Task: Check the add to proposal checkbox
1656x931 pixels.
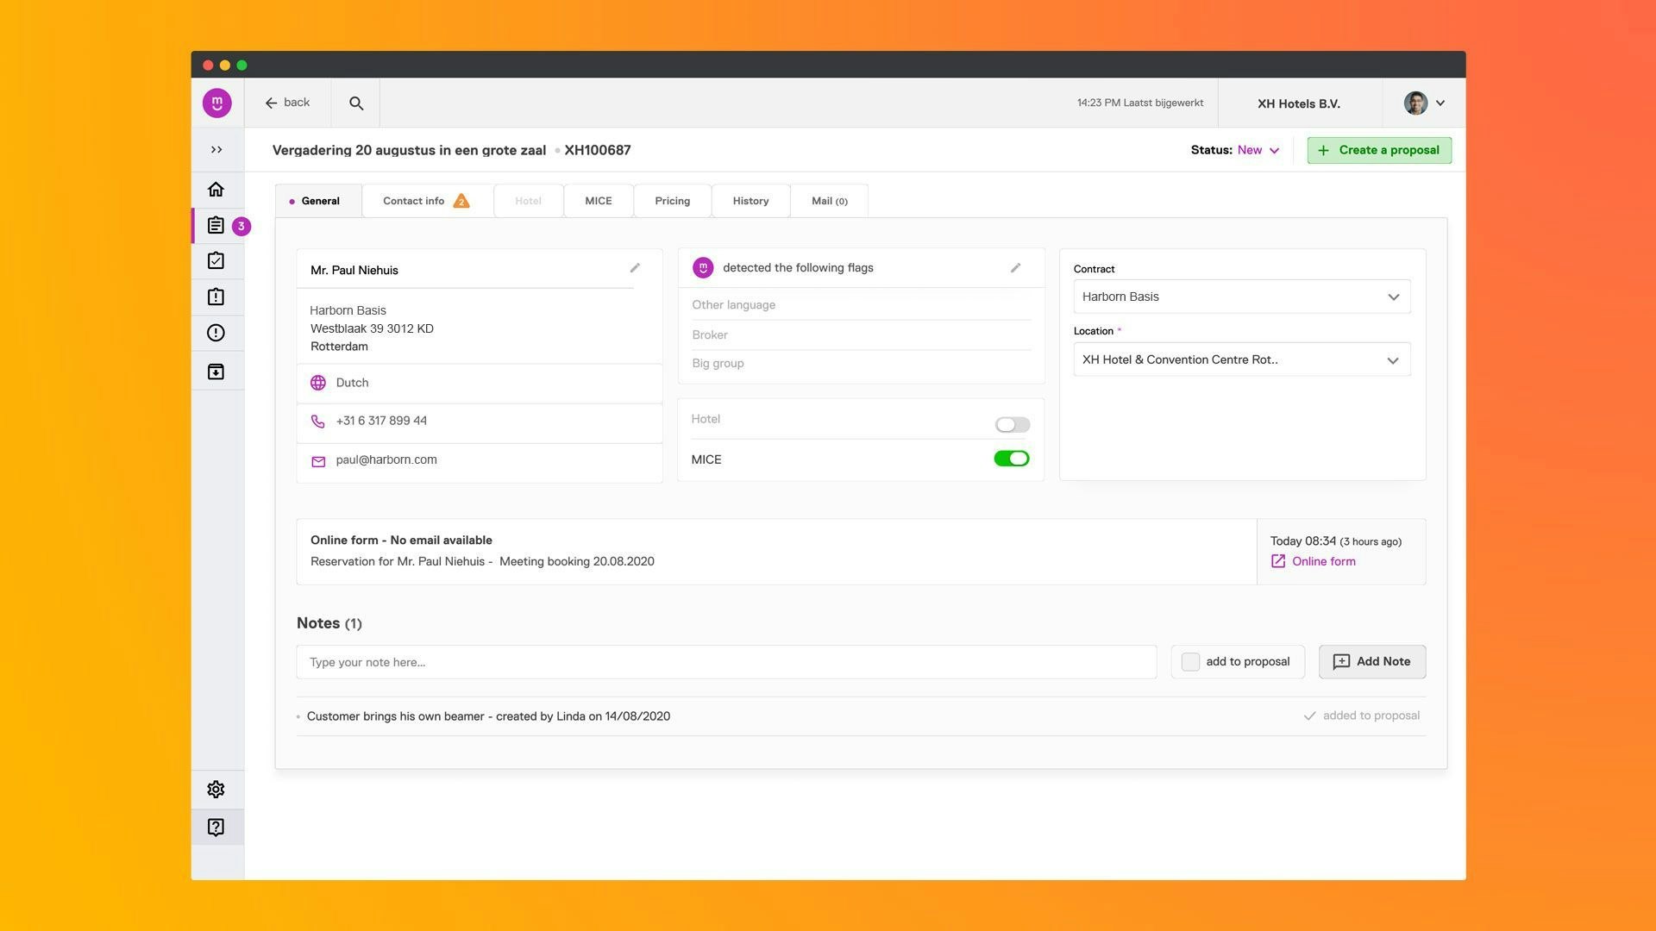Action: click(x=1190, y=662)
